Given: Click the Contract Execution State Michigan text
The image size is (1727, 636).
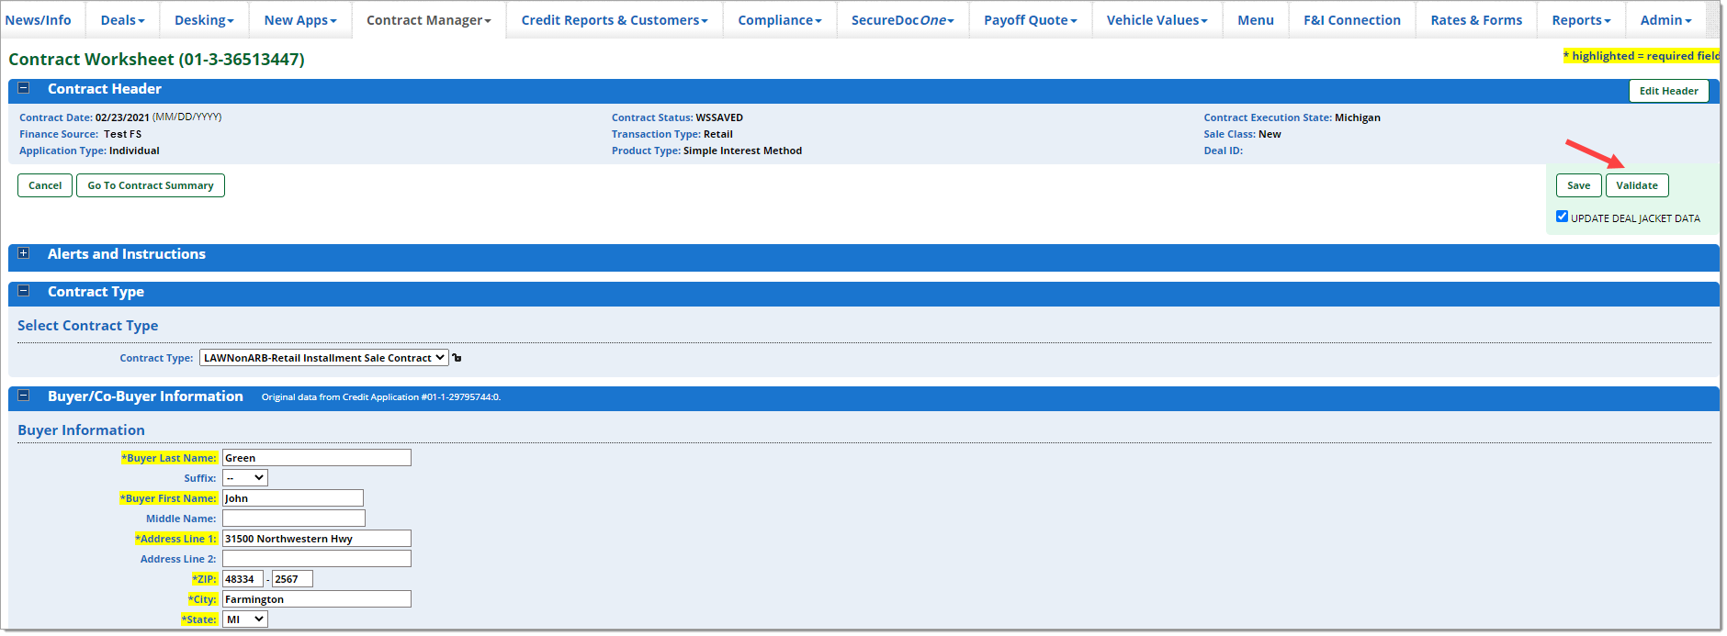Looking at the screenshot, I should (1357, 117).
